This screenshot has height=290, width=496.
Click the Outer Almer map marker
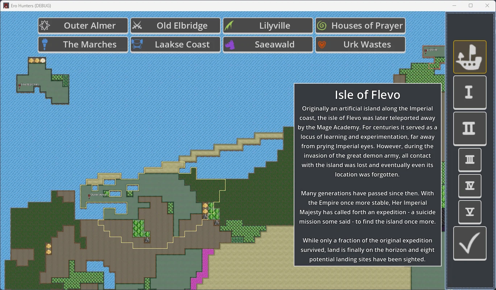pos(89,196)
